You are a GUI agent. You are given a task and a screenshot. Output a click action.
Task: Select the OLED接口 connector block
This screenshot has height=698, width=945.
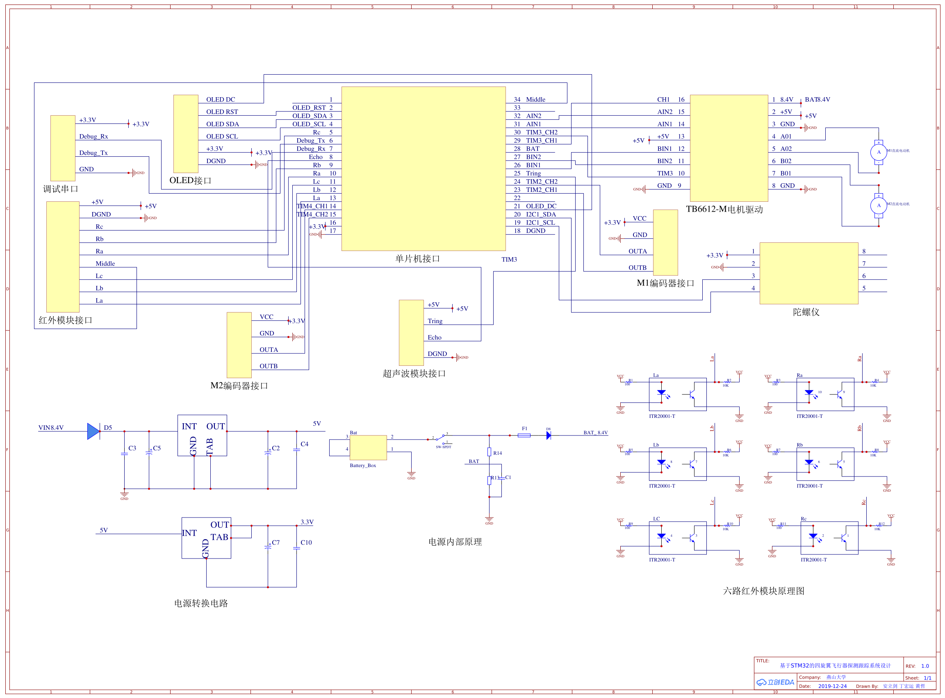(186, 134)
